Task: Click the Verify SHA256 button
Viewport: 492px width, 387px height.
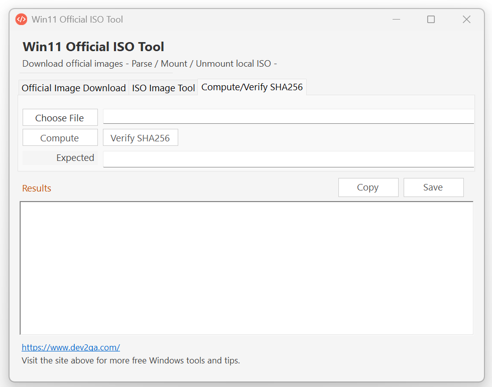Action: 140,137
